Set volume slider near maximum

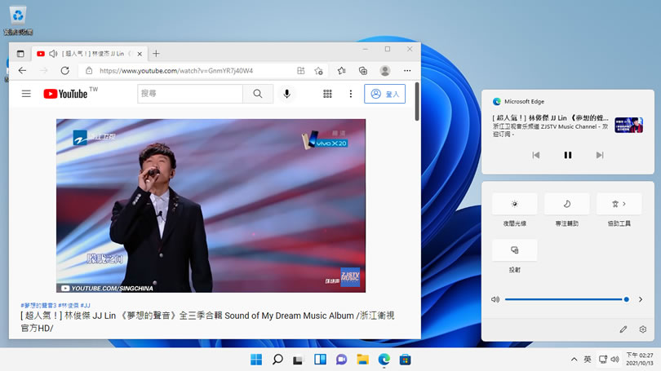pos(626,299)
